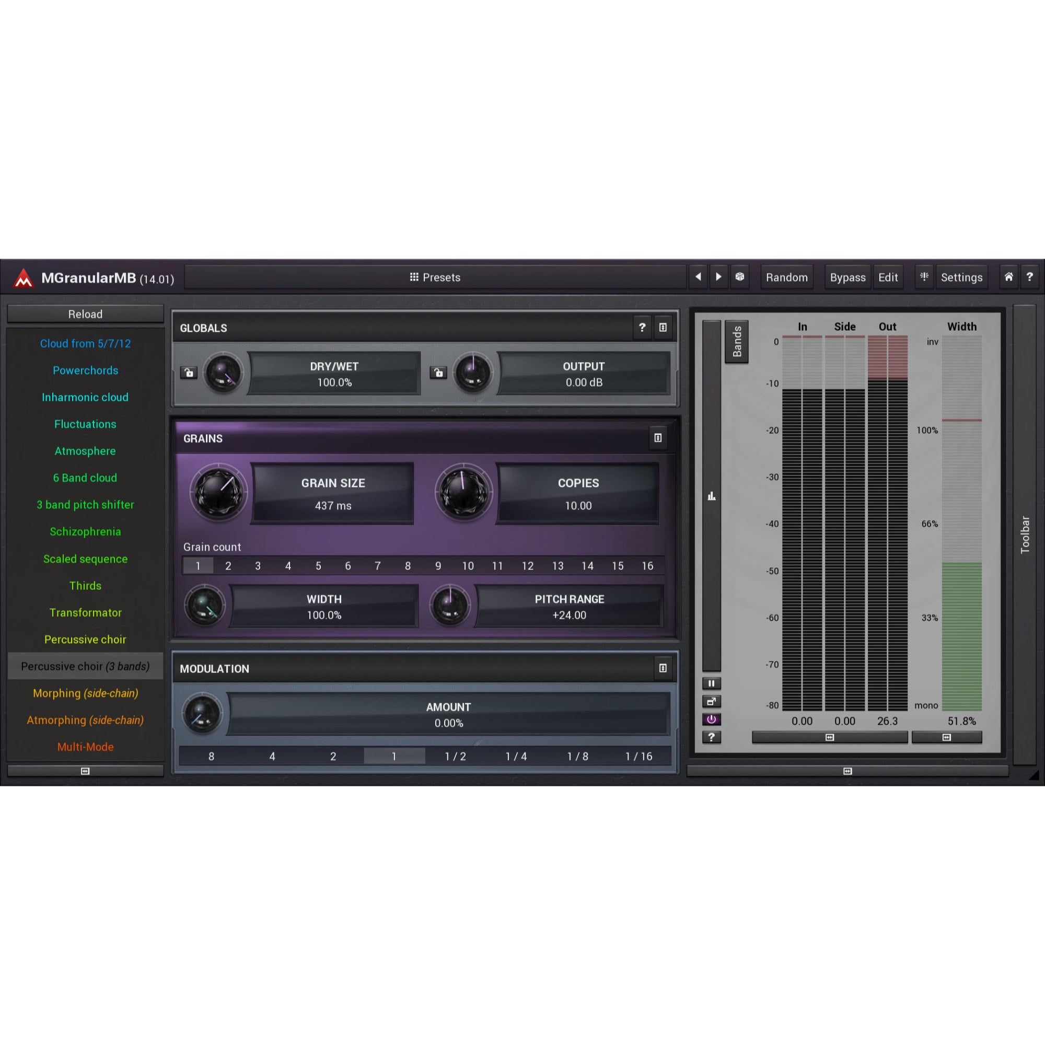
Task: Select the Multi-Mode preset
Action: pos(85,747)
